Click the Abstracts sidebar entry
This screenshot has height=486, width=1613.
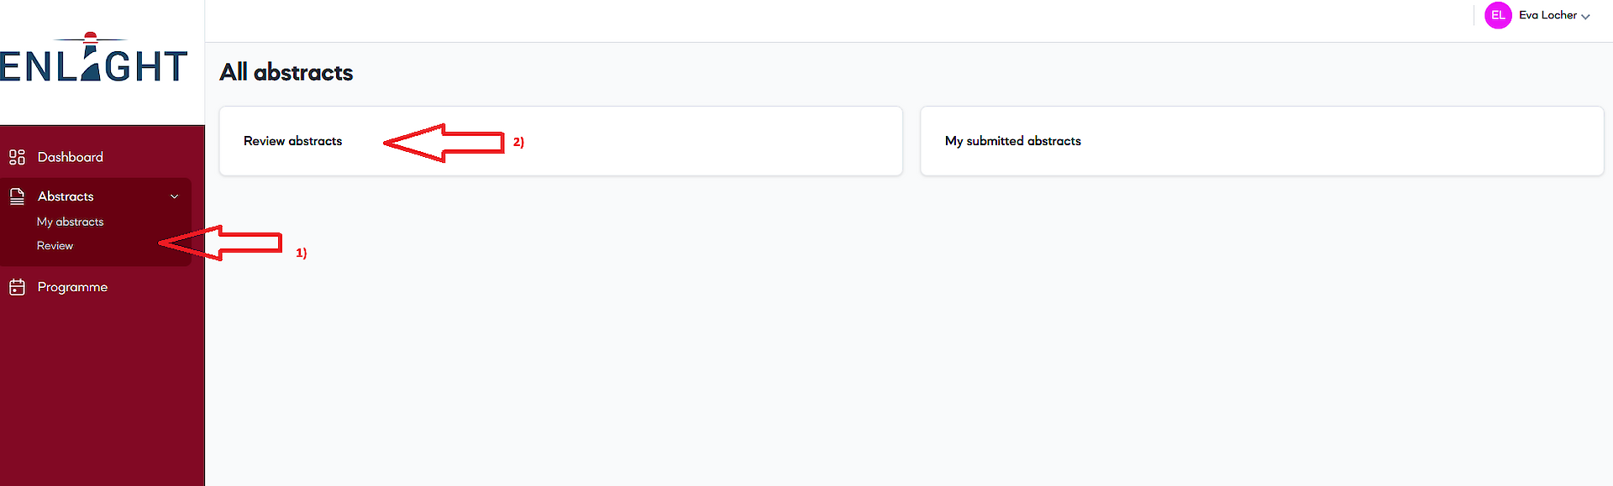[x=66, y=196]
